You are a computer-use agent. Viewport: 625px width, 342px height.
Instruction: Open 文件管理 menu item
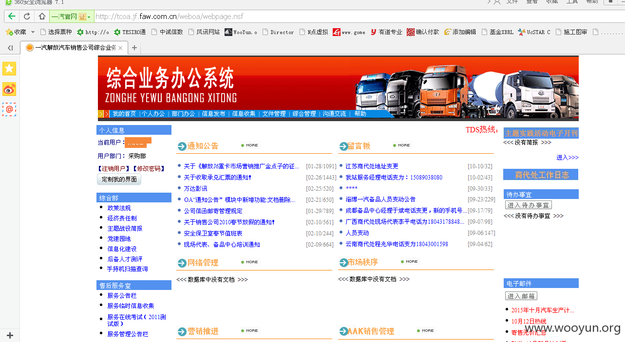click(x=274, y=114)
